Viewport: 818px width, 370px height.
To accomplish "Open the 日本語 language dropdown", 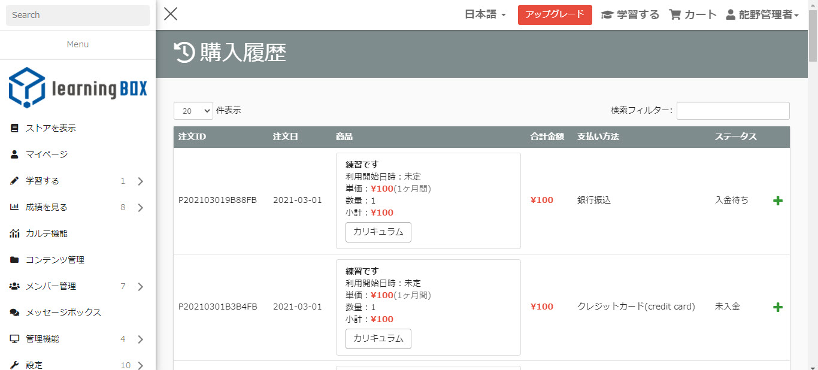I will (485, 15).
